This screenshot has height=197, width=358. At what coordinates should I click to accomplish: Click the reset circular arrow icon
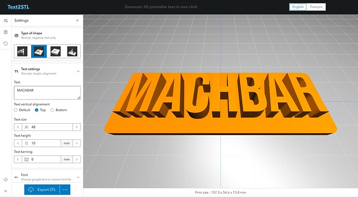tap(6, 44)
